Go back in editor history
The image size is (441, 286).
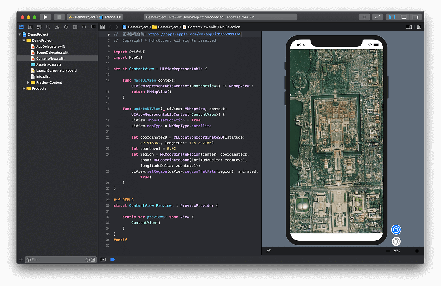click(110, 27)
